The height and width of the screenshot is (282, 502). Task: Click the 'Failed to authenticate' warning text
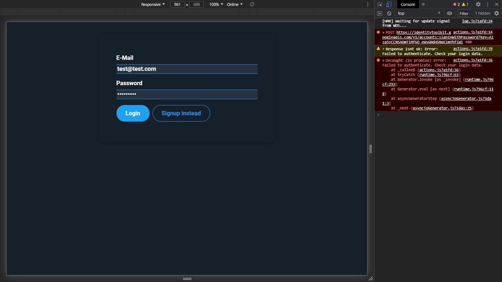pyautogui.click(x=432, y=54)
